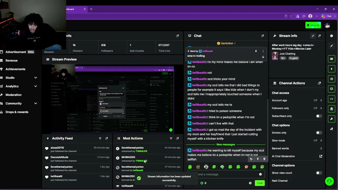The height and width of the screenshot is (190, 338).
Task: Open chat settings gear icon
Action: pos(250,183)
